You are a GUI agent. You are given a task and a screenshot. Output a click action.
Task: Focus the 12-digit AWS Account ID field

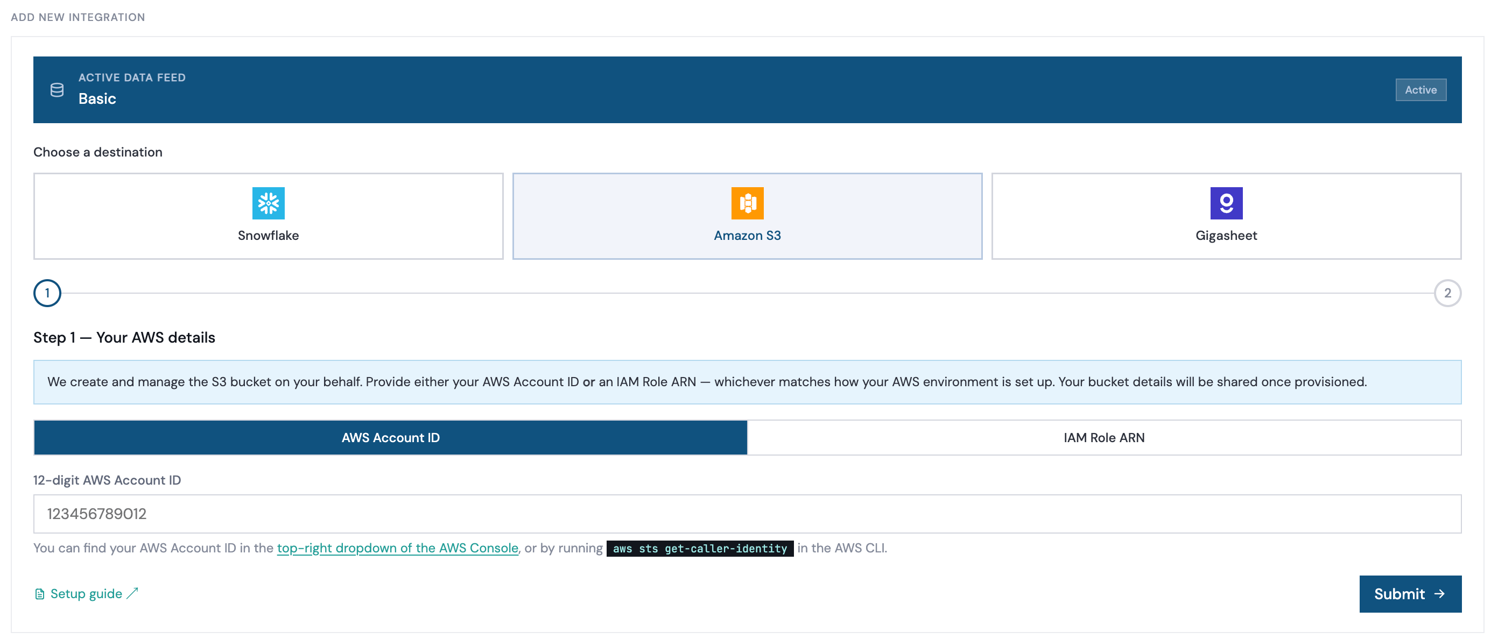[747, 514]
